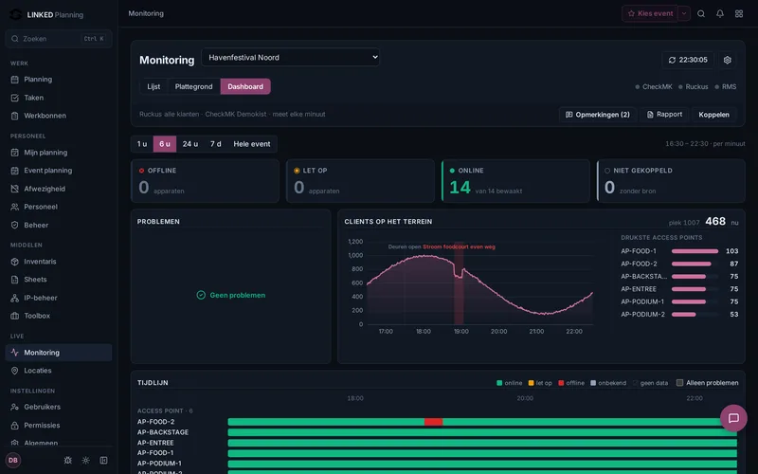Viewport: 758px width, 474px height.
Task: Click the red foodcourt marker in chart
Action: click(x=459, y=283)
